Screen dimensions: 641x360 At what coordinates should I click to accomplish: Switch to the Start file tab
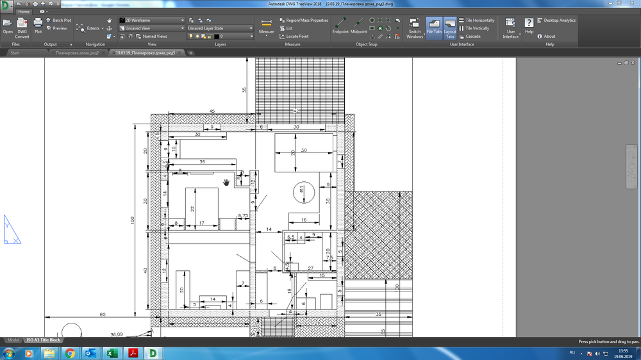(x=13, y=53)
